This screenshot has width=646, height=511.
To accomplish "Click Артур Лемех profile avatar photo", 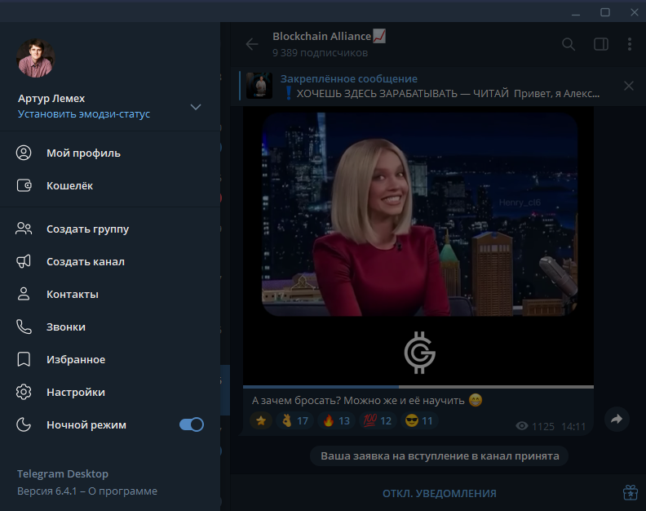I will pyautogui.click(x=35, y=58).
